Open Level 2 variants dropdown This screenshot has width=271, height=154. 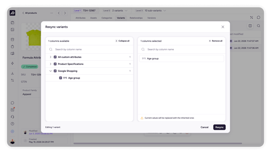tap(115, 10)
